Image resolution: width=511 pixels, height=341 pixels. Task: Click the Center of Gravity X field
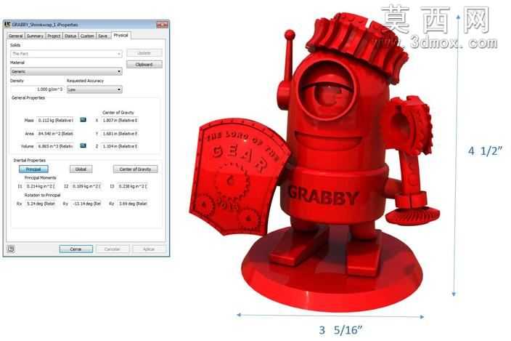click(x=120, y=121)
